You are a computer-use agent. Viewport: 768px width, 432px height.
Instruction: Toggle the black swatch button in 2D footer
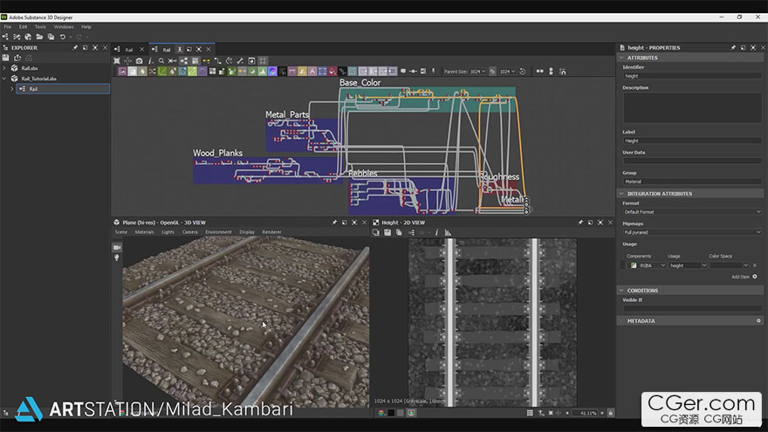coord(391,413)
